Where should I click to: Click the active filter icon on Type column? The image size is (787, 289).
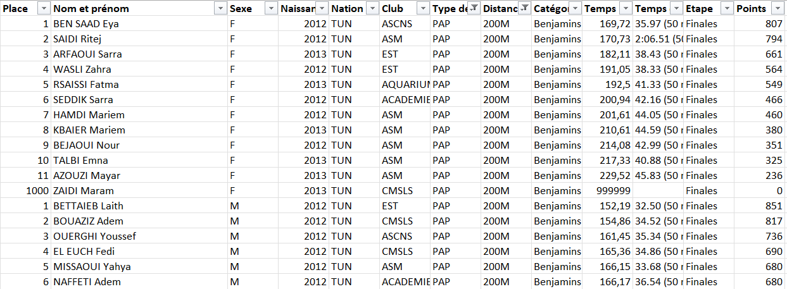474,8
